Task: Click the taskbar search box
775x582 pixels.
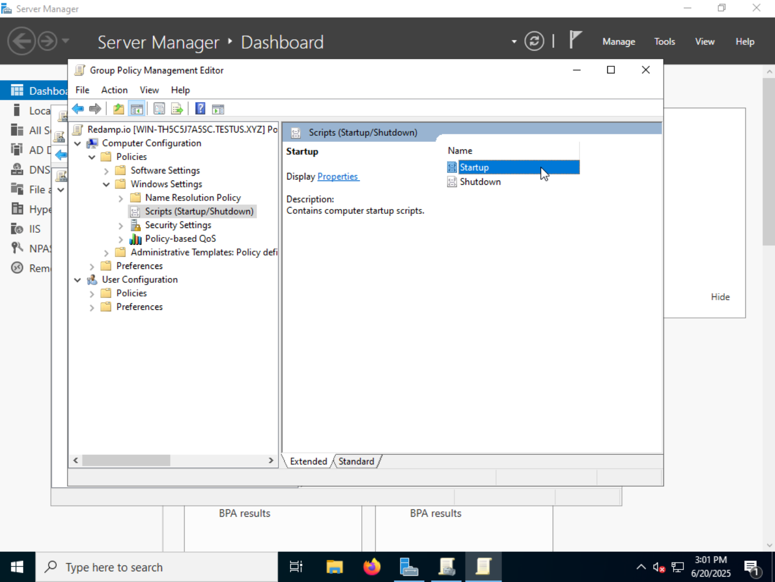Action: (156, 567)
